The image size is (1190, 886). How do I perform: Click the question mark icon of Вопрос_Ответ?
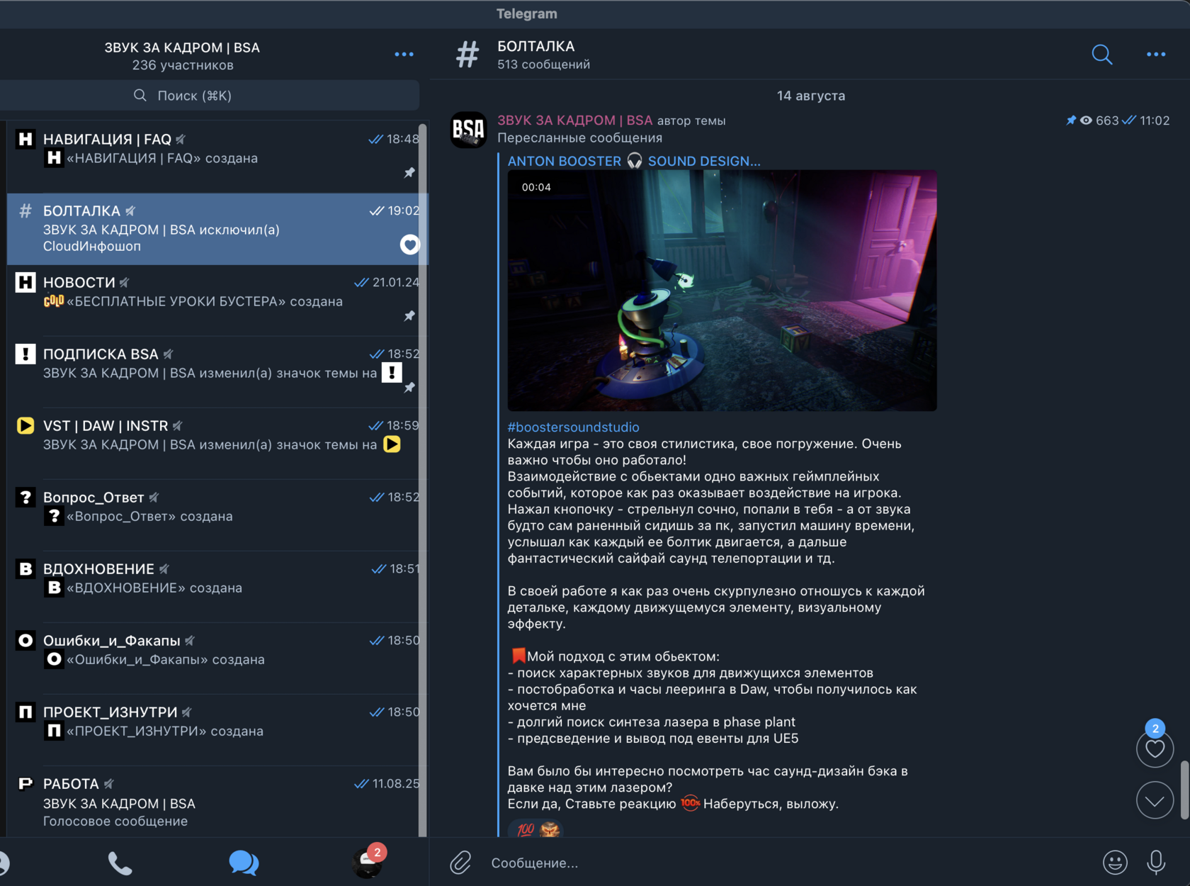point(25,497)
